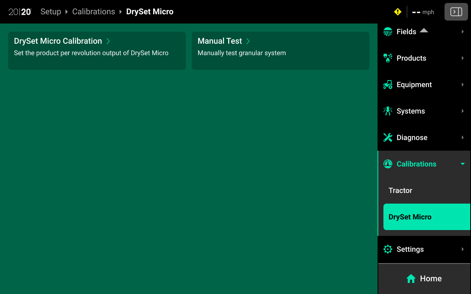Click Calibrations in the breadcrumb

tap(93, 12)
